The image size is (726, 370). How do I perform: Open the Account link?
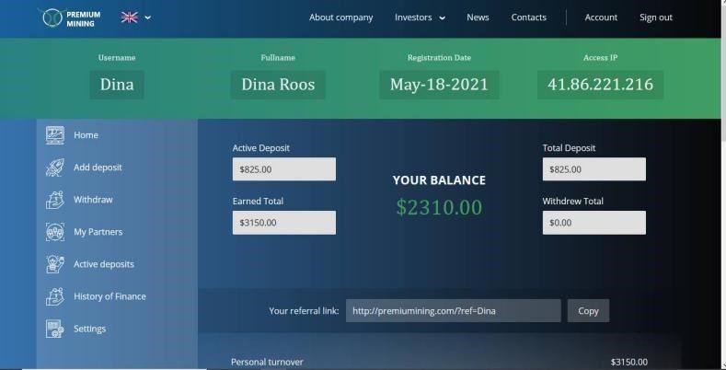(x=601, y=17)
